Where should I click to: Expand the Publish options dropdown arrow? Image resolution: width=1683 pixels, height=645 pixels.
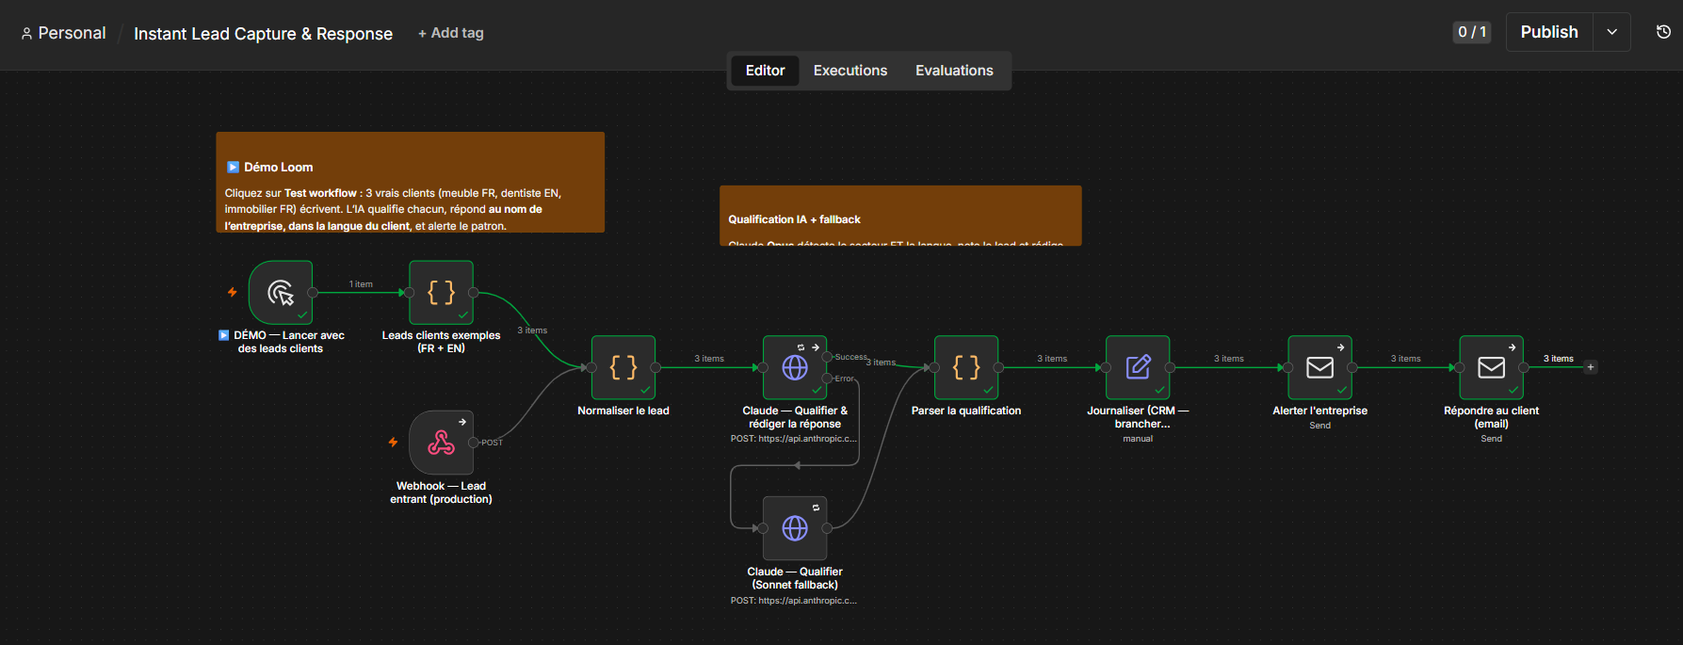pos(1611,32)
